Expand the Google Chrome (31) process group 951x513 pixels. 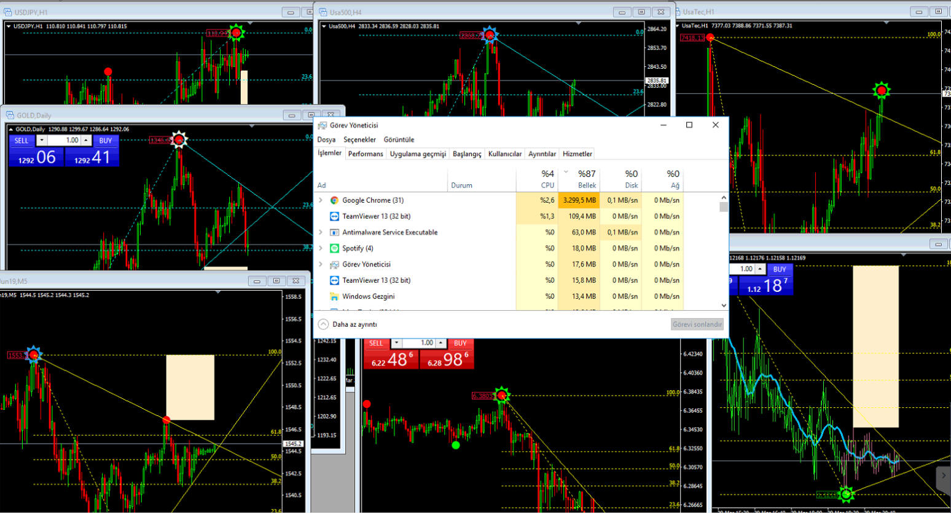[321, 200]
